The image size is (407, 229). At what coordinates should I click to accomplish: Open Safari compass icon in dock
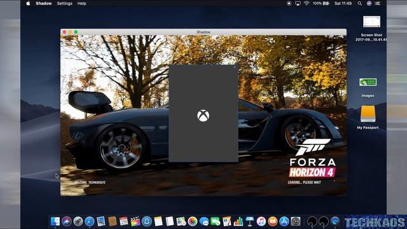coord(89,221)
